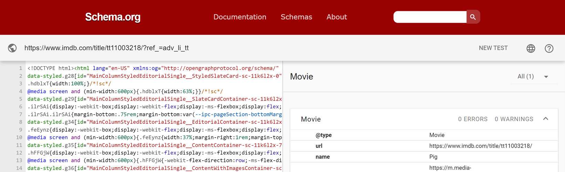Click code line 3 .hdblxT width:100%
Viewport: 565px width, 172px height.
(x=69, y=84)
